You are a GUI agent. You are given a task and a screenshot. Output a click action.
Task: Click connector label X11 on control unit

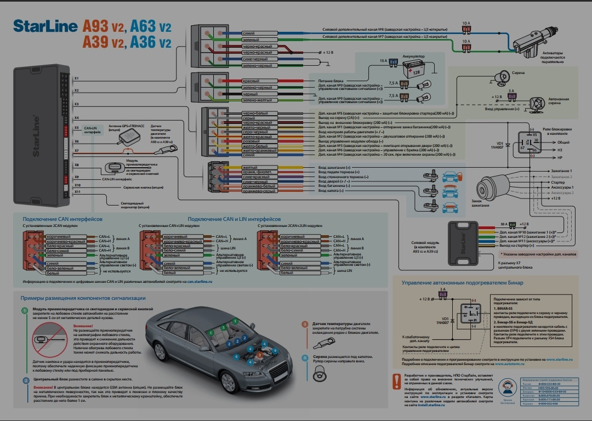tap(77, 192)
